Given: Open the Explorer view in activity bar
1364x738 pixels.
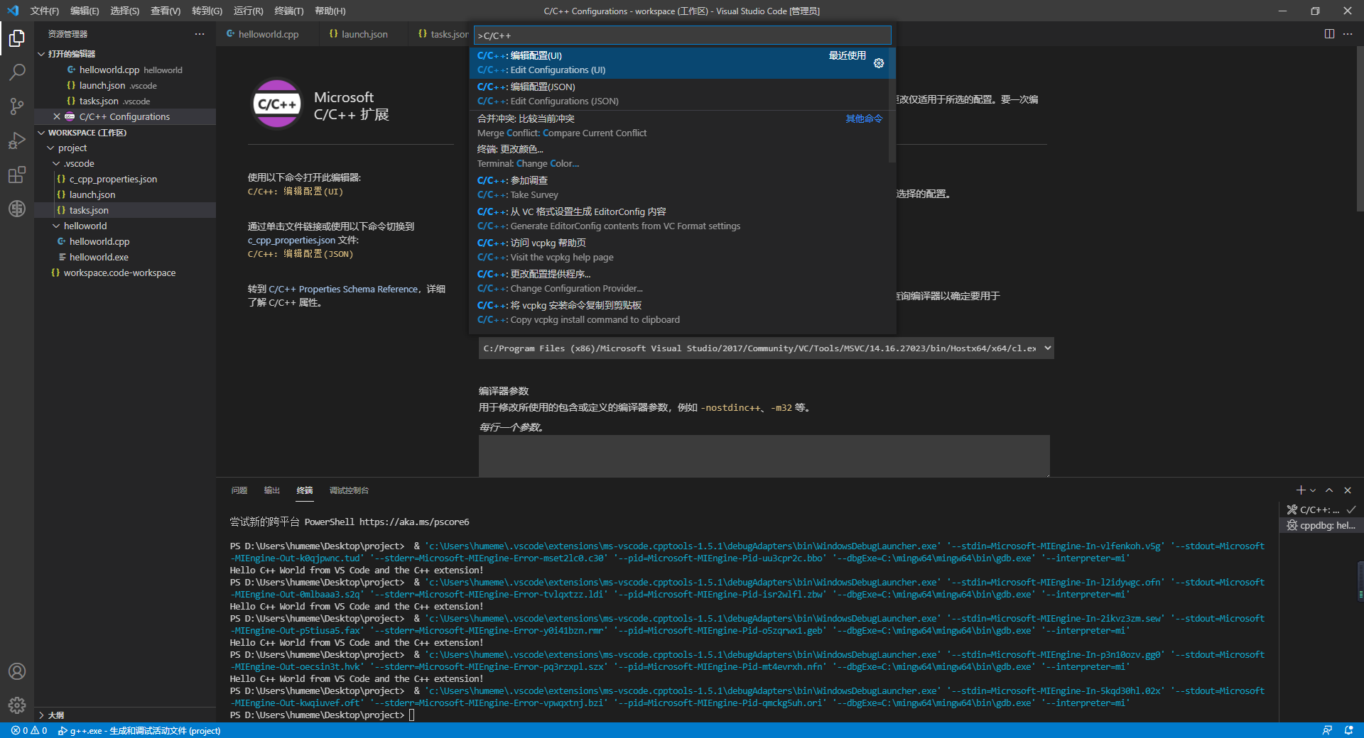Looking at the screenshot, I should 17,38.
